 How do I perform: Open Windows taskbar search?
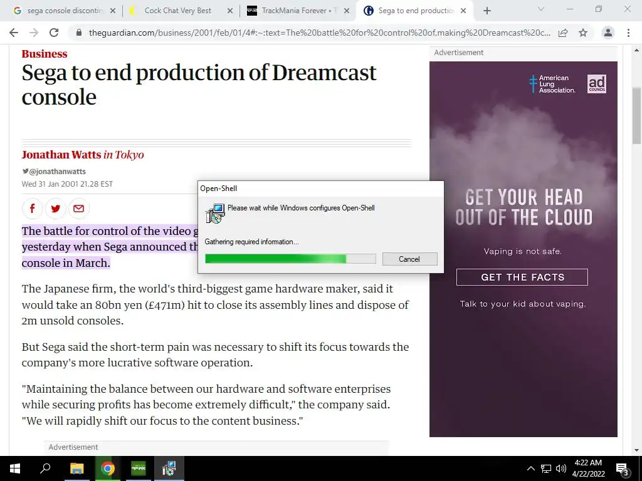(x=45, y=468)
